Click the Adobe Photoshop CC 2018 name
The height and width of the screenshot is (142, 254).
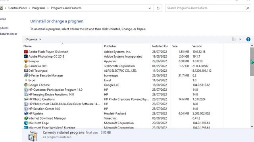(46, 56)
